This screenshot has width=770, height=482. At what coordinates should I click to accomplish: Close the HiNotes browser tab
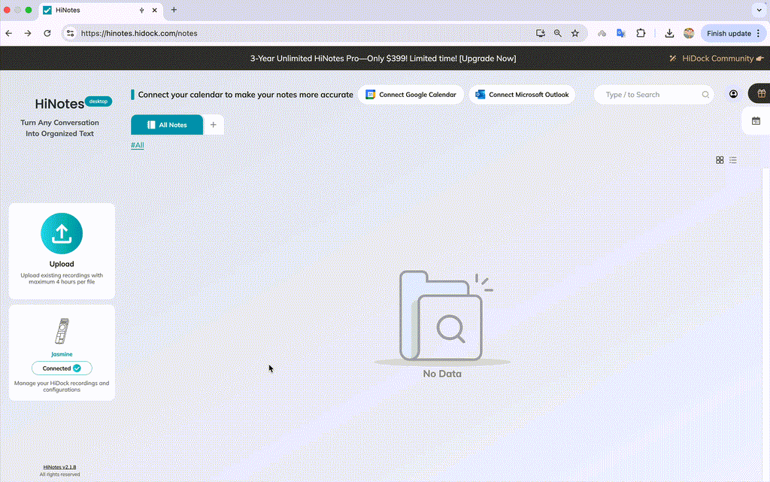click(154, 10)
